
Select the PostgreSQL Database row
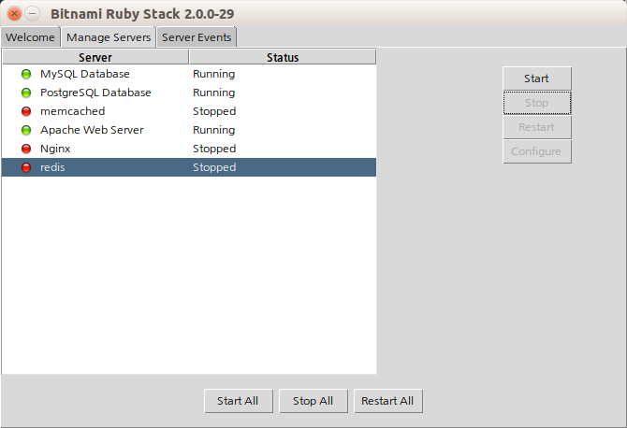tap(189, 93)
